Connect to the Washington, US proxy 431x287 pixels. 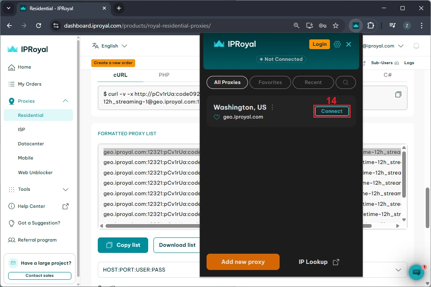pos(332,111)
